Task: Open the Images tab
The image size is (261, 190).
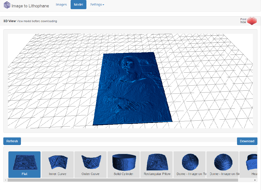Action: click(61, 5)
